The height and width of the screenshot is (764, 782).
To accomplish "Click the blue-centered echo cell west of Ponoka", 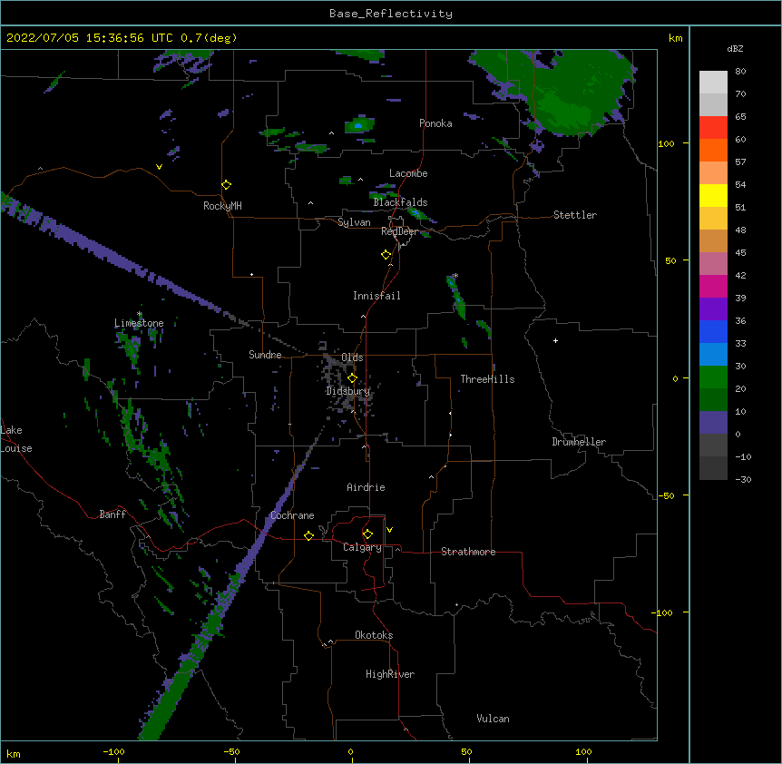I will tap(359, 124).
